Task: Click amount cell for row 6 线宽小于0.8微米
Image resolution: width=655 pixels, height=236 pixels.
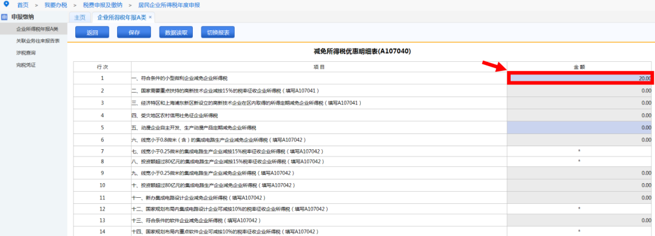Action: [580, 140]
